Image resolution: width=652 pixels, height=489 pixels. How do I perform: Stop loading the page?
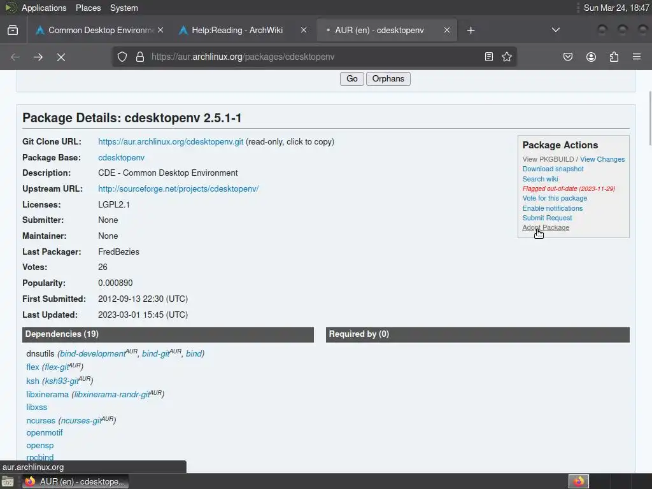pos(61,57)
